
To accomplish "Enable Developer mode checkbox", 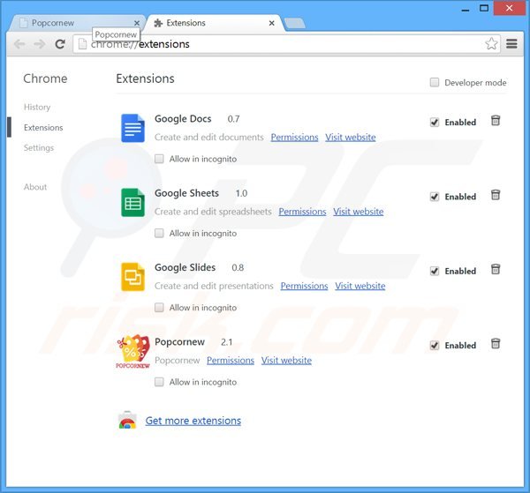I will pos(435,82).
